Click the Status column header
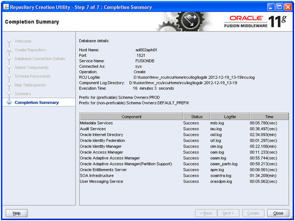 point(197,117)
